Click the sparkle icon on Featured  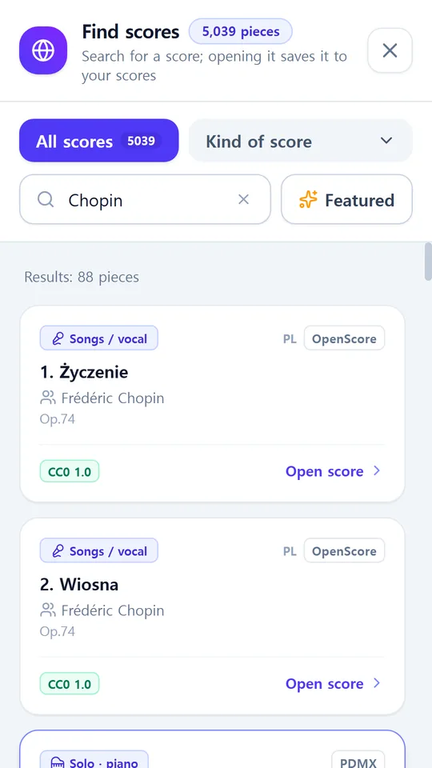click(308, 200)
